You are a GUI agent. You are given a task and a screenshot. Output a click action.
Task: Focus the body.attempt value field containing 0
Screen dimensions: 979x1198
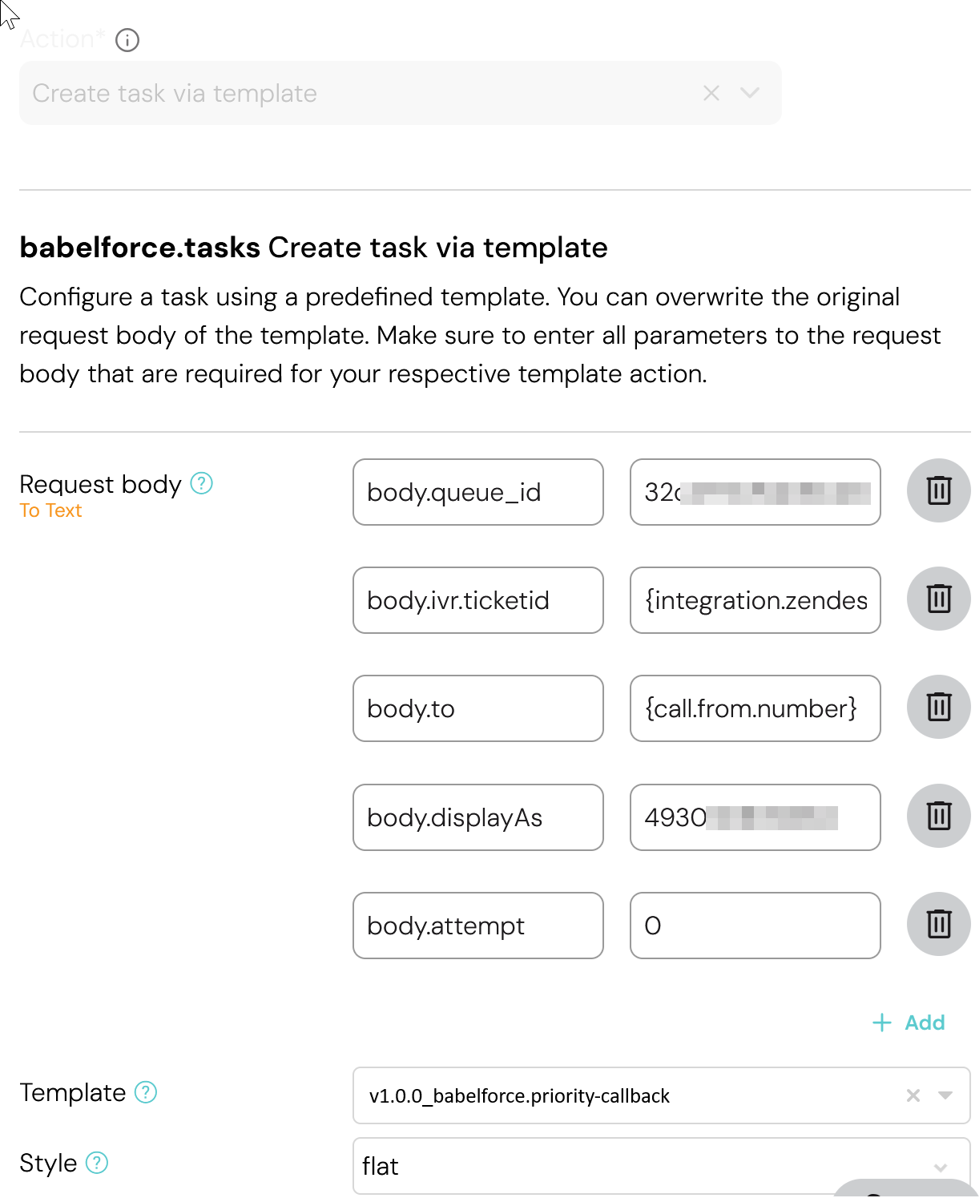[x=755, y=926]
